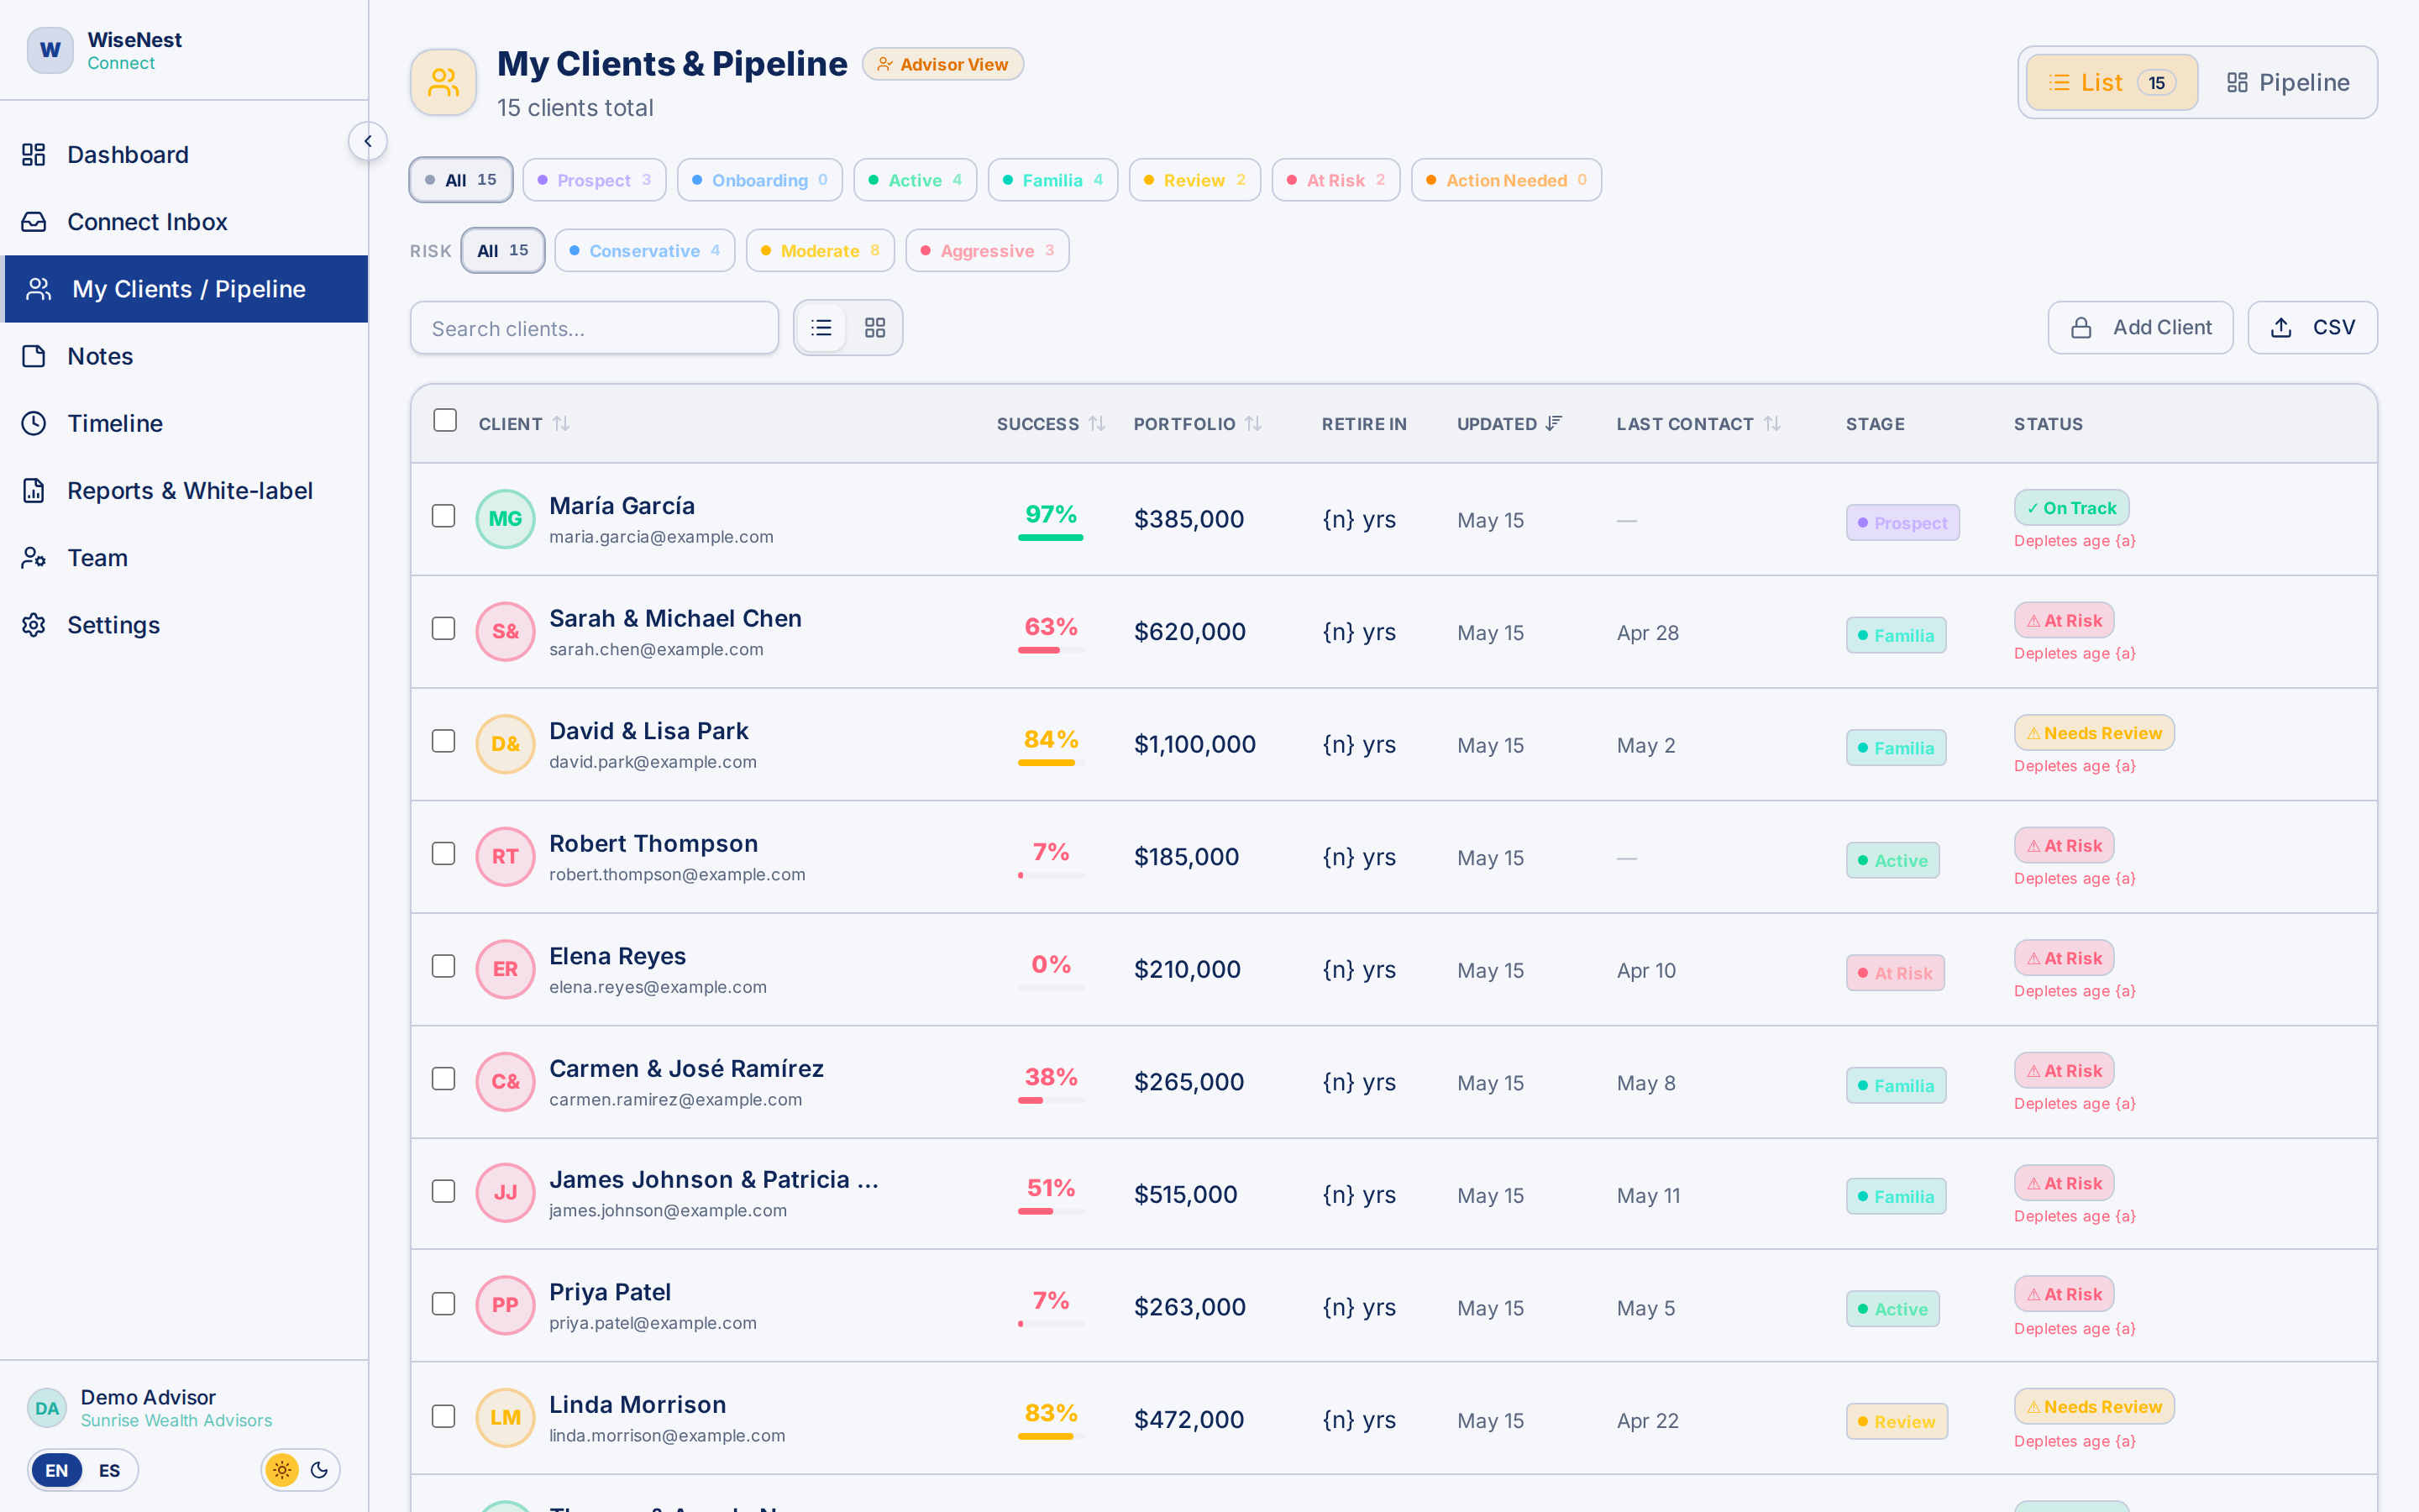Select EN language

click(57, 1470)
